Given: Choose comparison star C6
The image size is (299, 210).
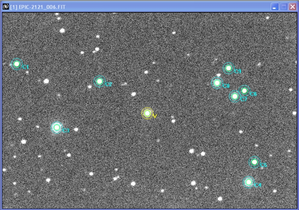Looking at the screenshot, I should pos(244,91).
